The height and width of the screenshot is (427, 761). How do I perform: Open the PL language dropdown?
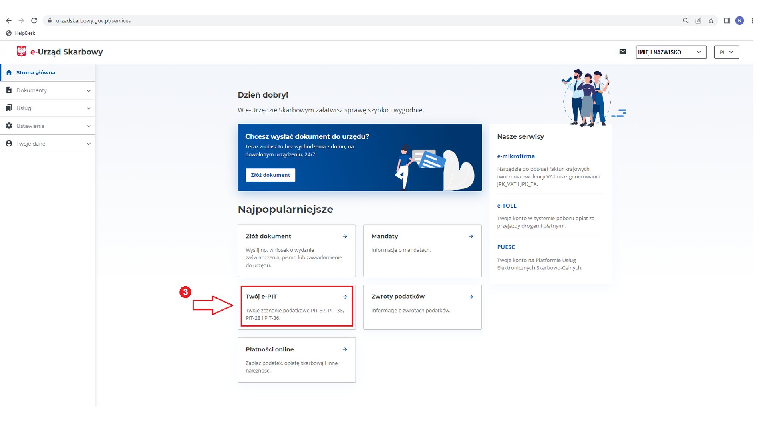[x=726, y=52]
